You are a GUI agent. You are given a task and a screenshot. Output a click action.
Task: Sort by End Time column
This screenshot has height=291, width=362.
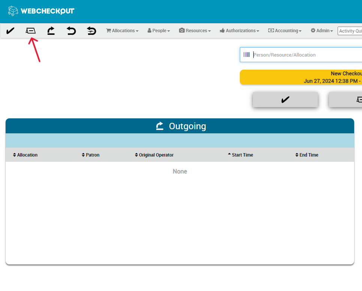pos(307,155)
